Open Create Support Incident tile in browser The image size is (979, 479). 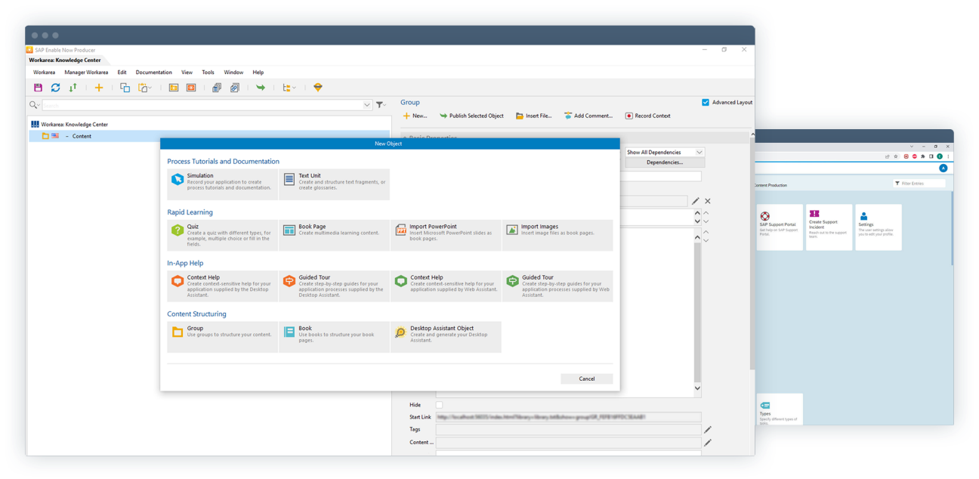click(x=829, y=227)
